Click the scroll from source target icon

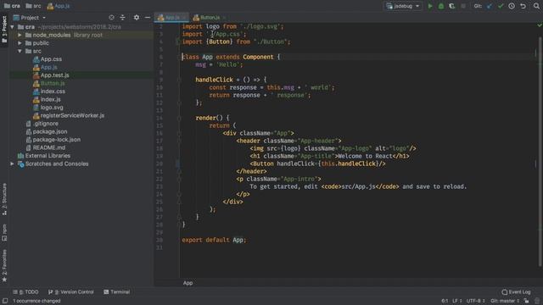pyautogui.click(x=111, y=17)
